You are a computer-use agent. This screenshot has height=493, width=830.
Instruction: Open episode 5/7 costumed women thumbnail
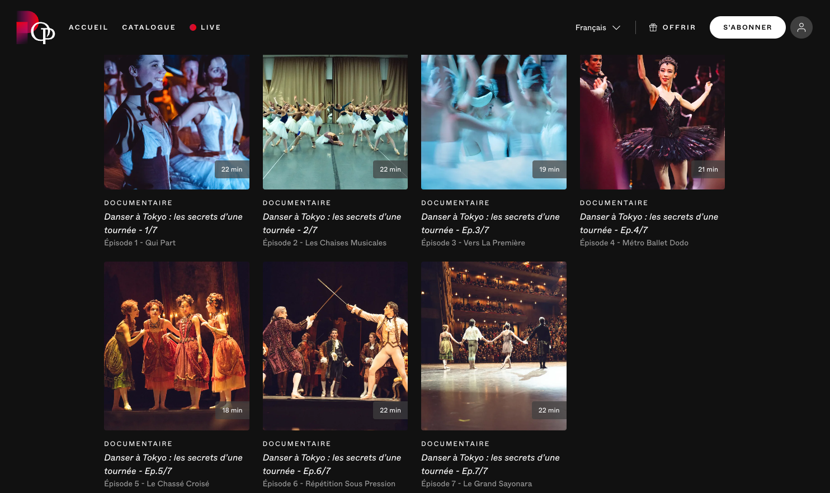pyautogui.click(x=177, y=346)
